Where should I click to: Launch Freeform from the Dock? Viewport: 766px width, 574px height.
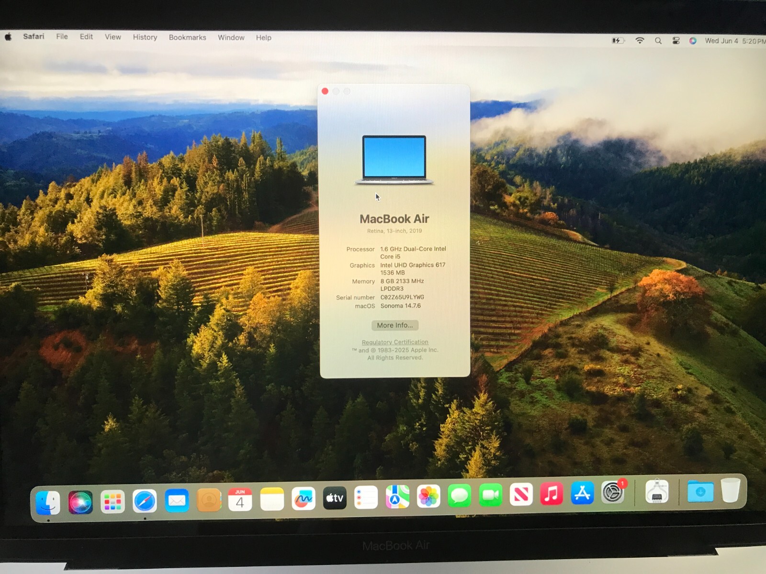tap(304, 498)
